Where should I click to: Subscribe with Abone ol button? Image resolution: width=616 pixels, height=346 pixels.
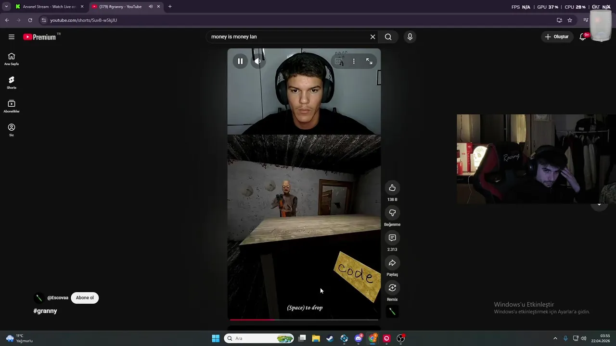(85, 297)
